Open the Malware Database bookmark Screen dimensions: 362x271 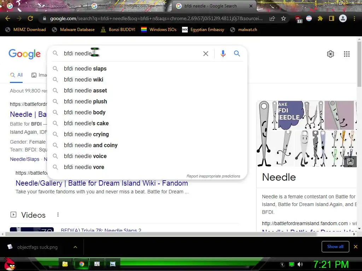[74, 30]
